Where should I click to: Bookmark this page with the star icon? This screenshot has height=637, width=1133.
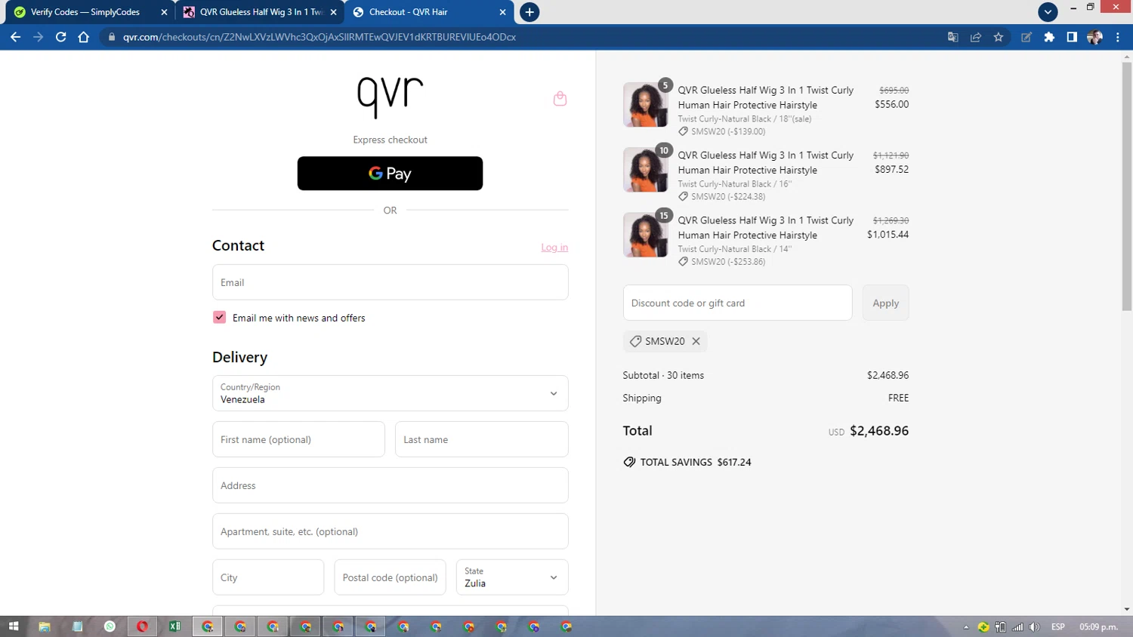click(999, 37)
